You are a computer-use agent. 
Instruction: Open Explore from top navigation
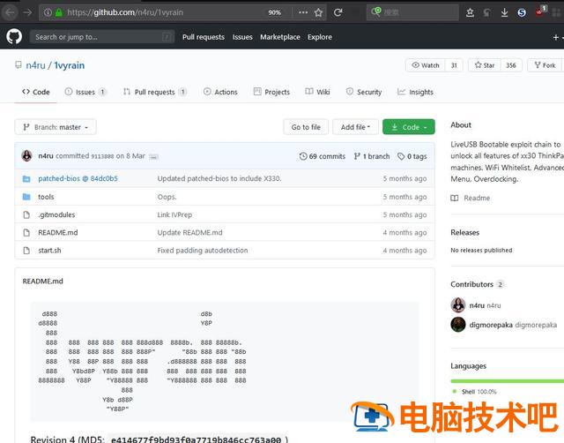tap(320, 37)
